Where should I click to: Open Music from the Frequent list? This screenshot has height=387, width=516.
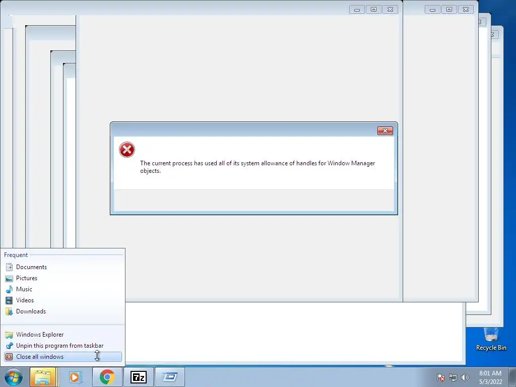coord(62,289)
